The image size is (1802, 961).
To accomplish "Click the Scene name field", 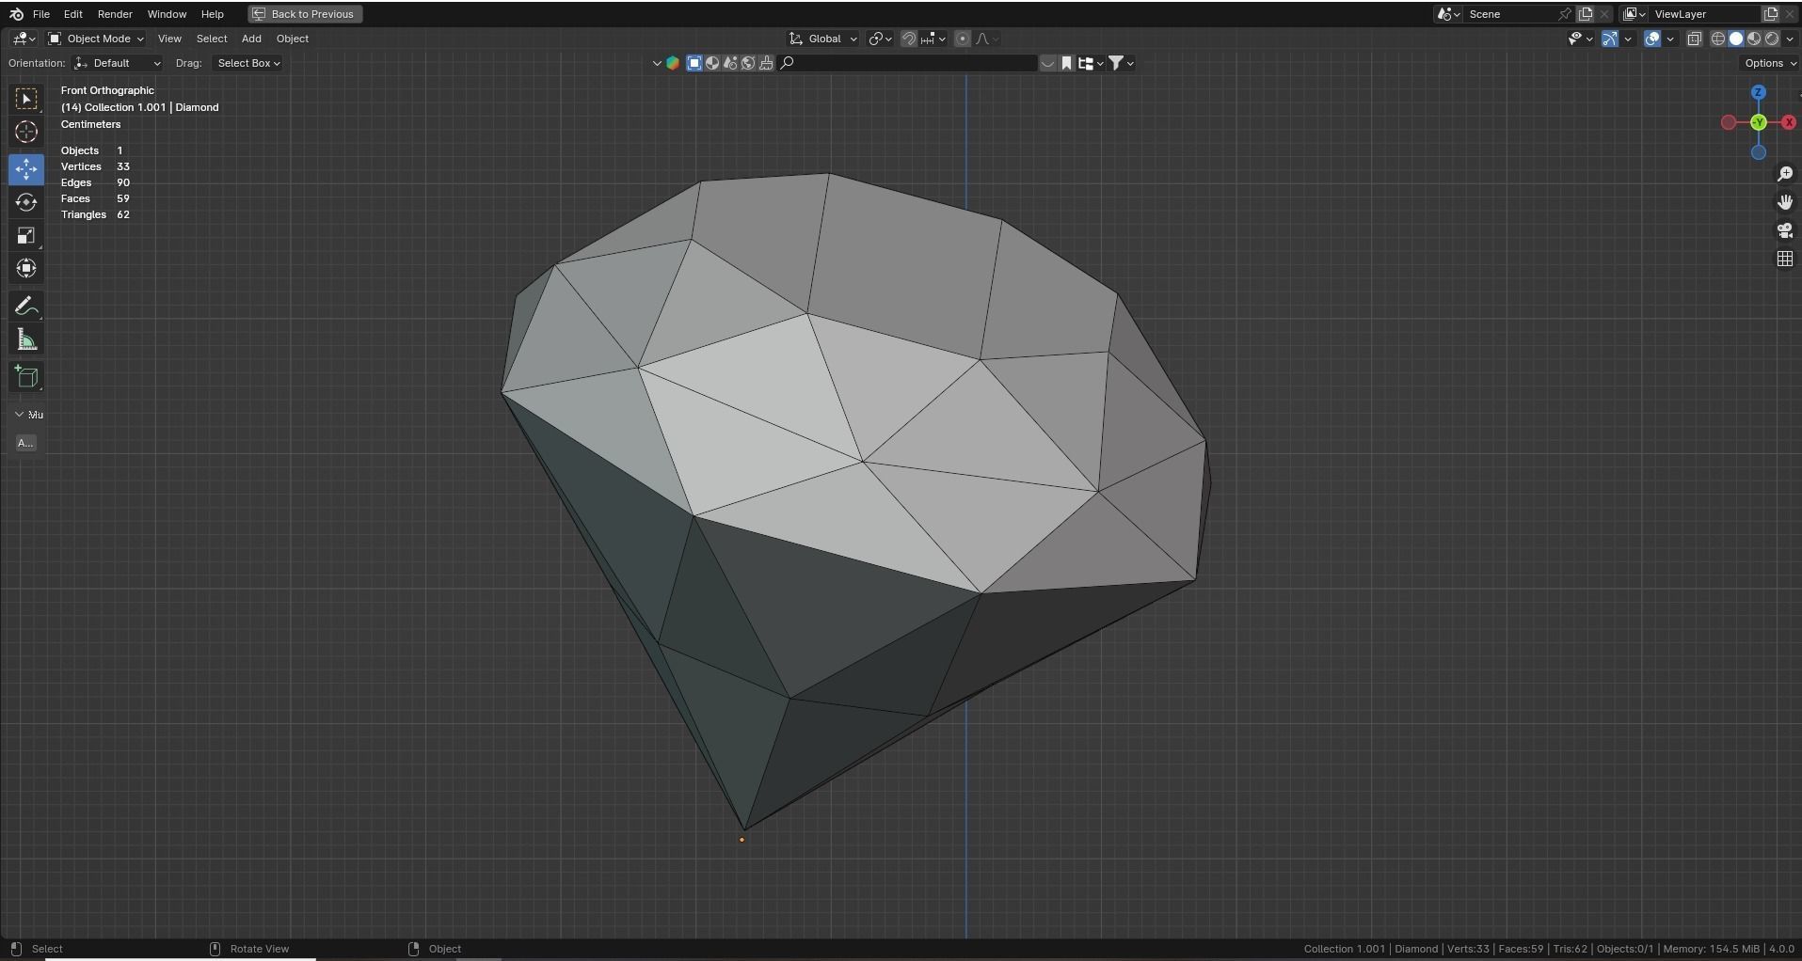I will pos(1510,14).
